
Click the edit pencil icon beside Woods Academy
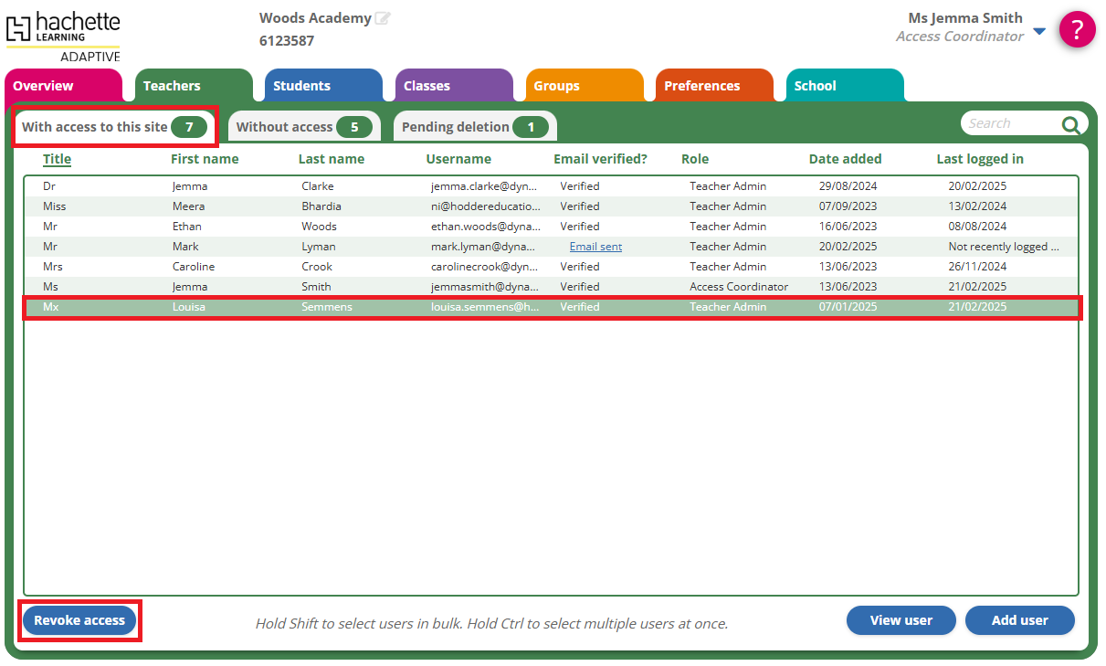[x=383, y=18]
